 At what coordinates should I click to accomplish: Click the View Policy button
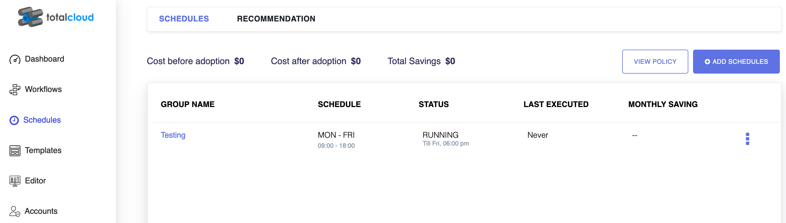[x=655, y=62]
